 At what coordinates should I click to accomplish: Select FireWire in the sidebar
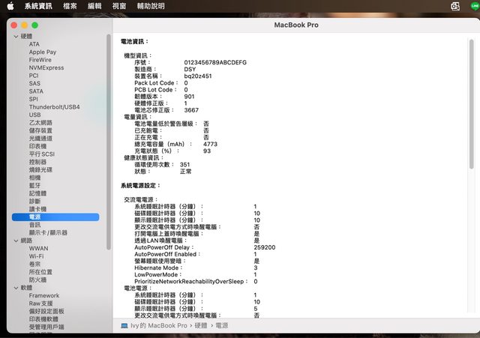pyautogui.click(x=40, y=60)
